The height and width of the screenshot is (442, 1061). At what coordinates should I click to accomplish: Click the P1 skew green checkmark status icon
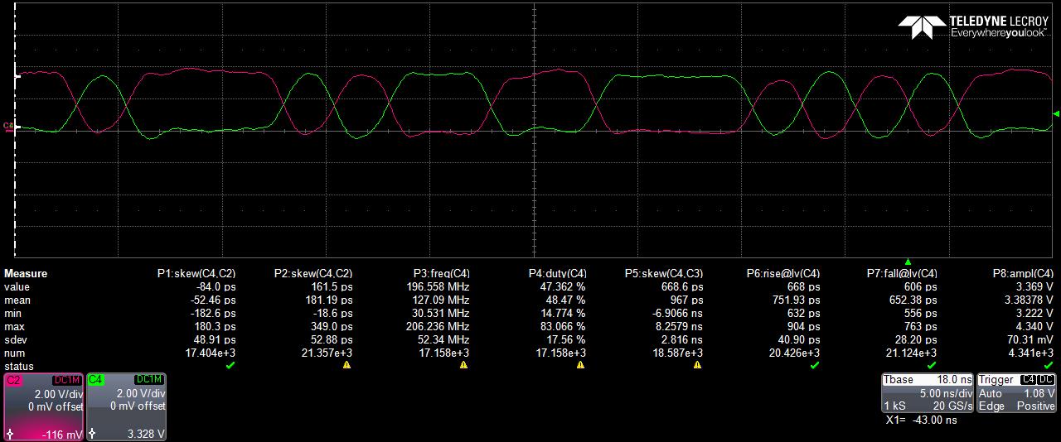point(230,365)
